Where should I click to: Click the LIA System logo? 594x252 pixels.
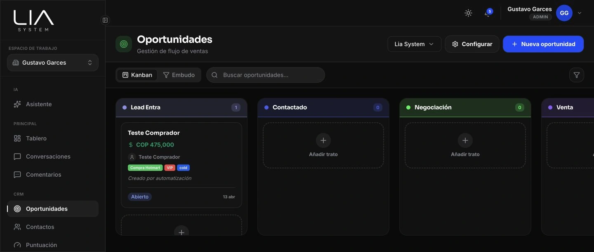point(33,21)
